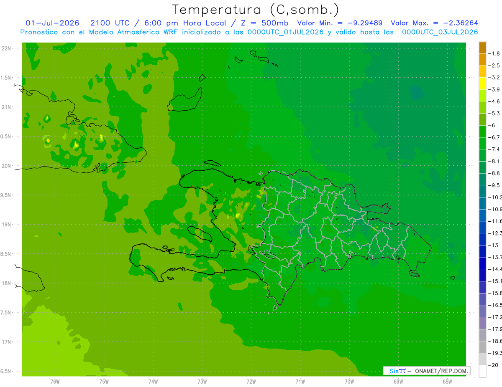Click the green swatch between -6 and -6.7
Image resolution: width=502 pixels, height=387 pixels.
click(482, 131)
